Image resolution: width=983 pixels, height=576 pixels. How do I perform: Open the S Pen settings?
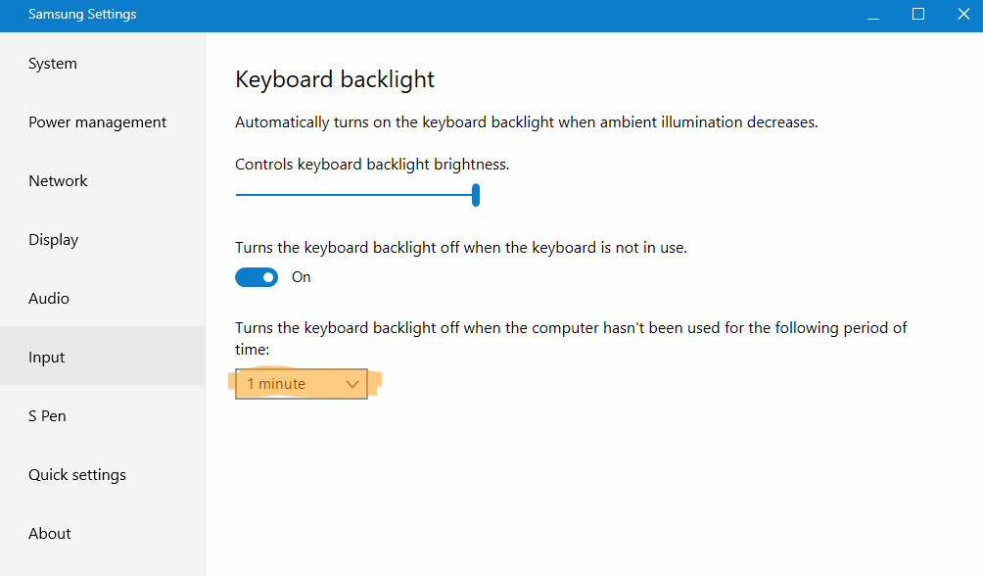click(x=47, y=416)
